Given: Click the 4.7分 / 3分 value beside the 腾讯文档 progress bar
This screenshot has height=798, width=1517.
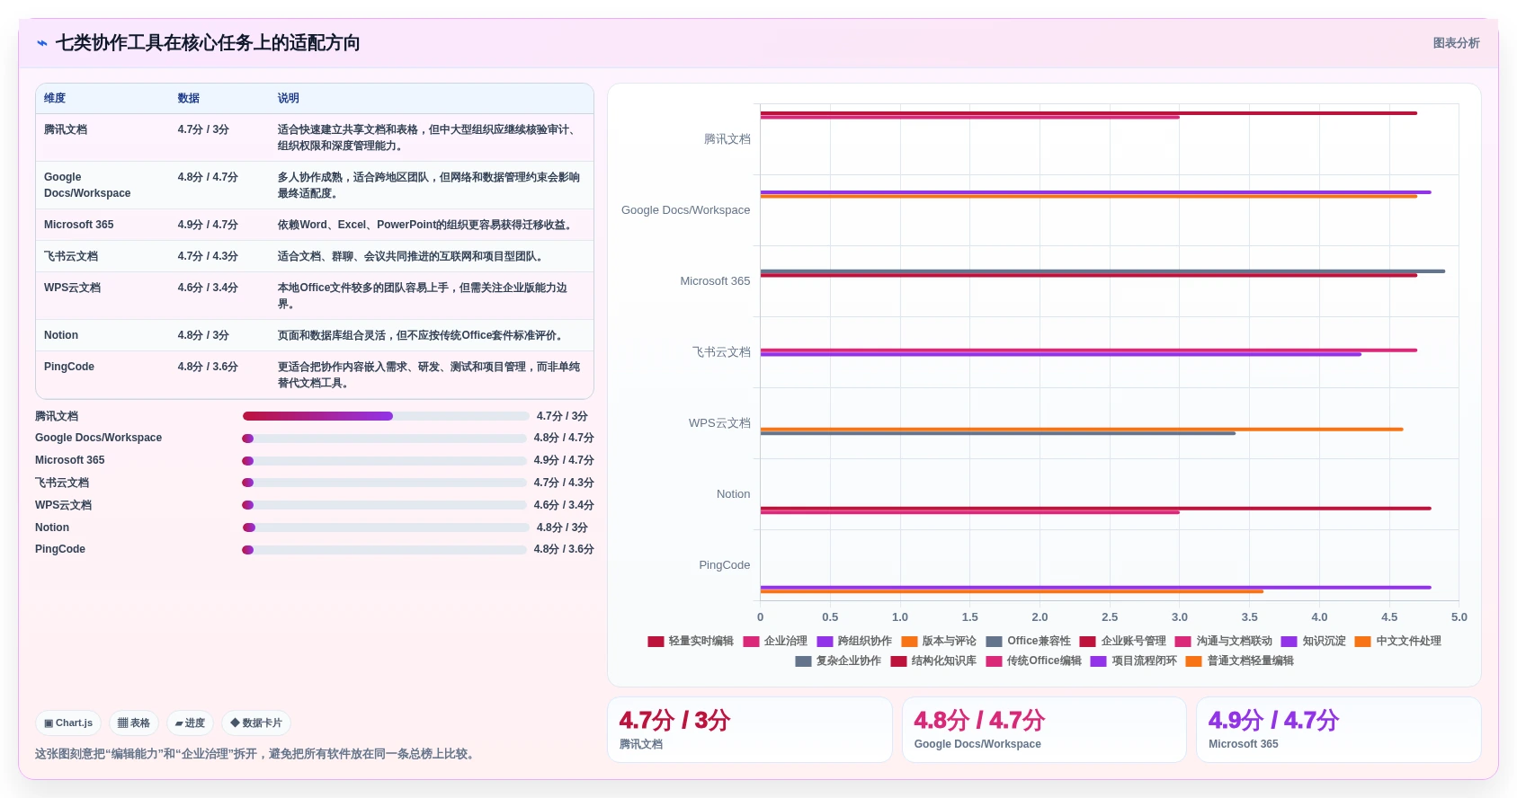Looking at the screenshot, I should [562, 416].
